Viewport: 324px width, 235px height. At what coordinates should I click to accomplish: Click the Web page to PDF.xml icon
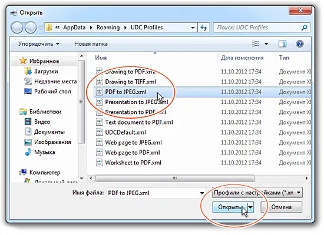pos(100,152)
